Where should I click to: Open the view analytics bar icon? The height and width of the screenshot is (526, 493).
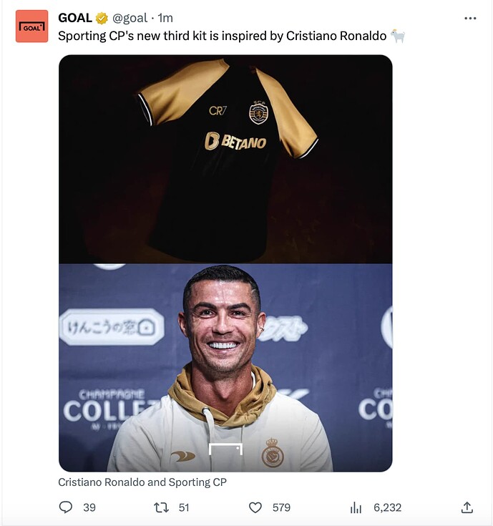(x=356, y=507)
